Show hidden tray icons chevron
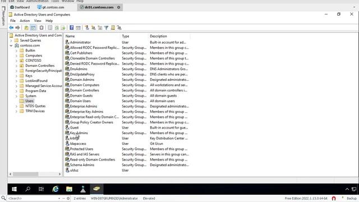 (347, 189)
